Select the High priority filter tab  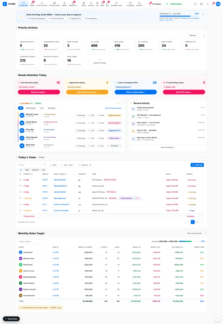[x=27, y=170]
